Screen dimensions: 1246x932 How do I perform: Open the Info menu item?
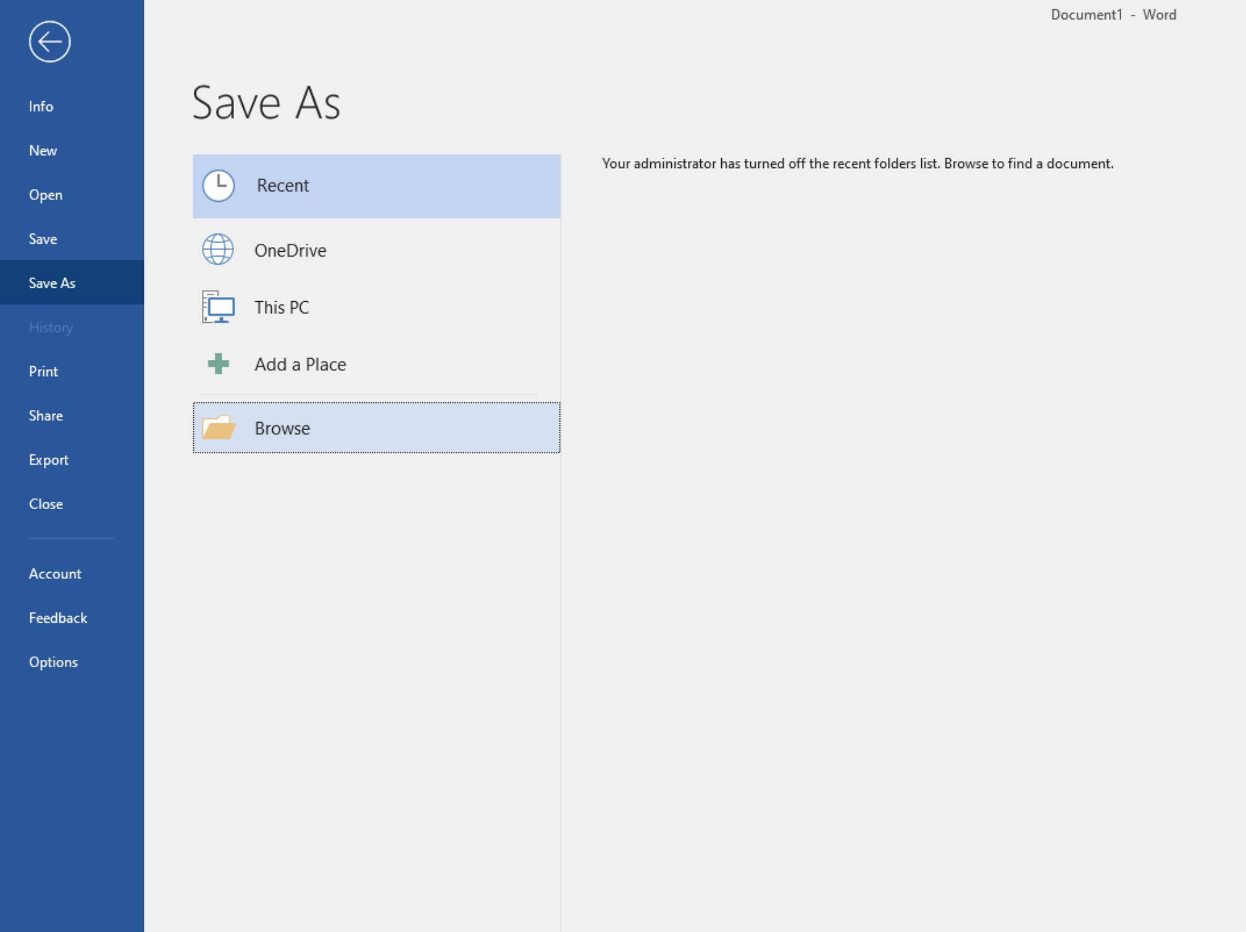click(x=40, y=106)
